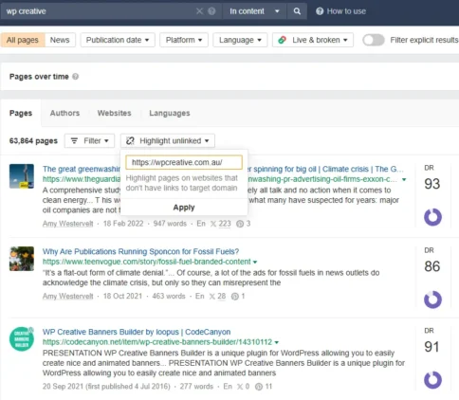Toggle the 'Filter explicit results' switch
Image resolution: width=459 pixels, height=400 pixels.
click(x=374, y=40)
